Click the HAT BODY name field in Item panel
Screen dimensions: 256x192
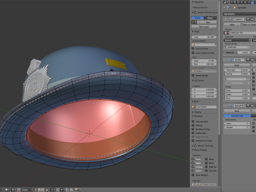click(x=206, y=107)
